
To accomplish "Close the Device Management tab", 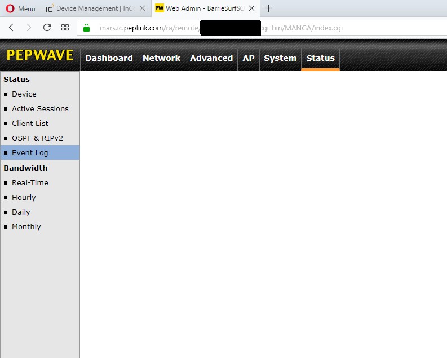I will (142, 8).
